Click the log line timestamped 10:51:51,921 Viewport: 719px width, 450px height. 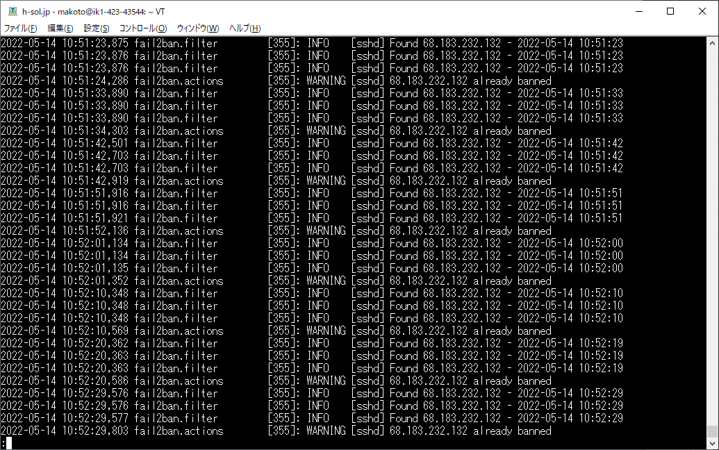[x=312, y=219]
